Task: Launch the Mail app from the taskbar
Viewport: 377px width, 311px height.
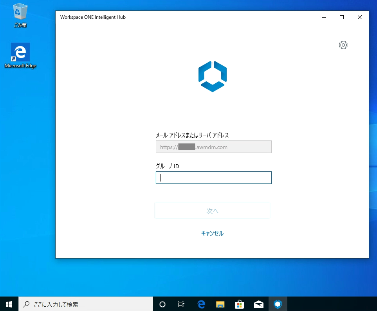Action: click(258, 304)
